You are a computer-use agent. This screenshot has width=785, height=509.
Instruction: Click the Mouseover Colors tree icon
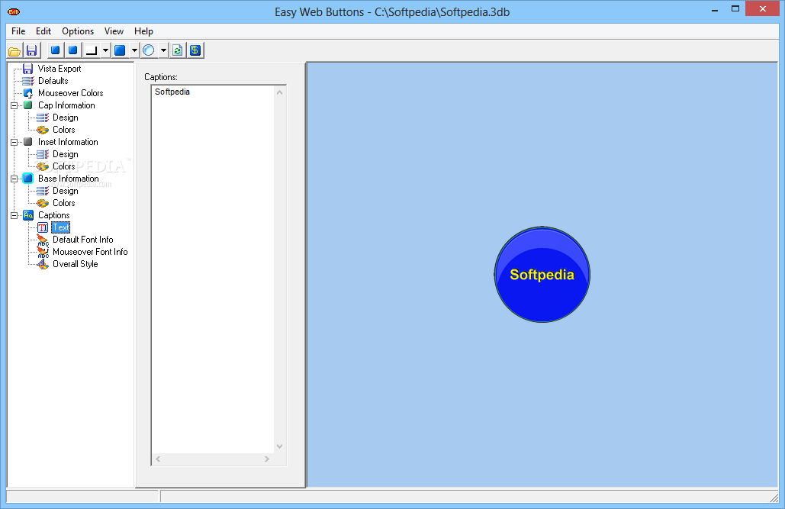pos(28,93)
